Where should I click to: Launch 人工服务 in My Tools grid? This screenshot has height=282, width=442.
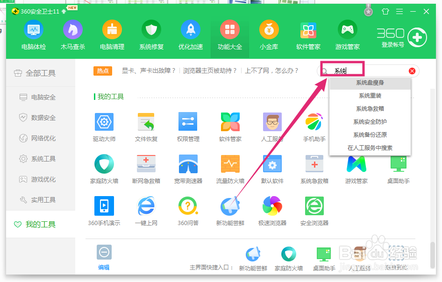tap(272, 127)
